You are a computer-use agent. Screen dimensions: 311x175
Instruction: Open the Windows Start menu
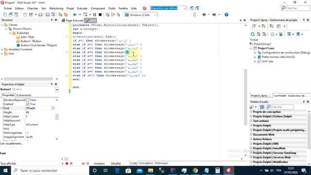coord(5,171)
